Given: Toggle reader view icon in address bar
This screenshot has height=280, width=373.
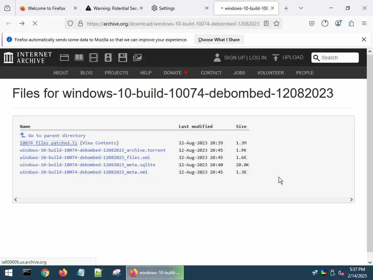Looking at the screenshot, I should (x=266, y=23).
